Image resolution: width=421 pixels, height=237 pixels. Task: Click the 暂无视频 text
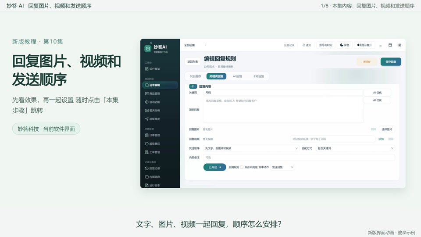pos(208,139)
